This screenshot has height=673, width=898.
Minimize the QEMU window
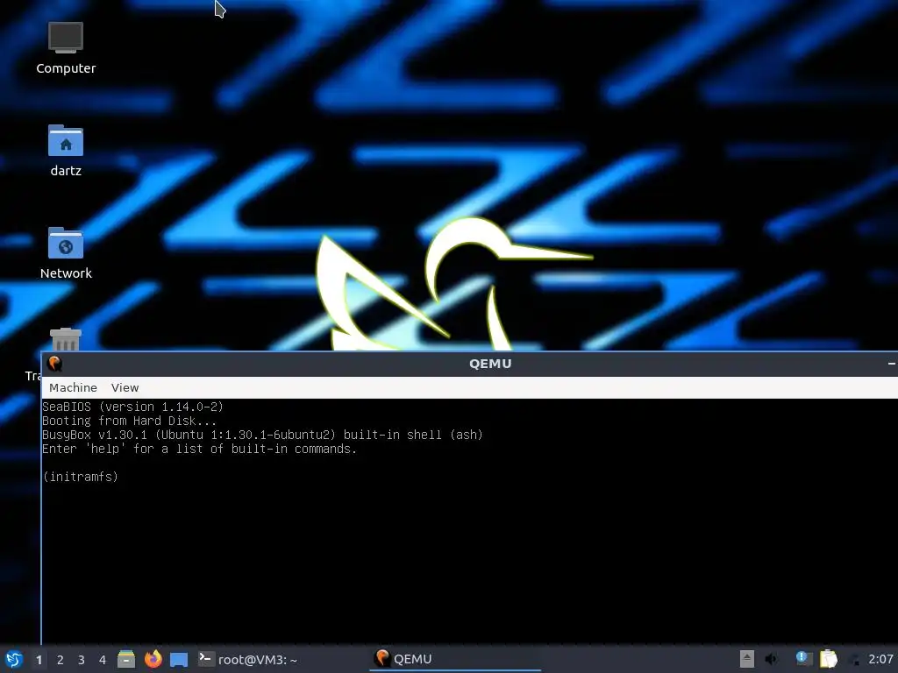(x=891, y=364)
